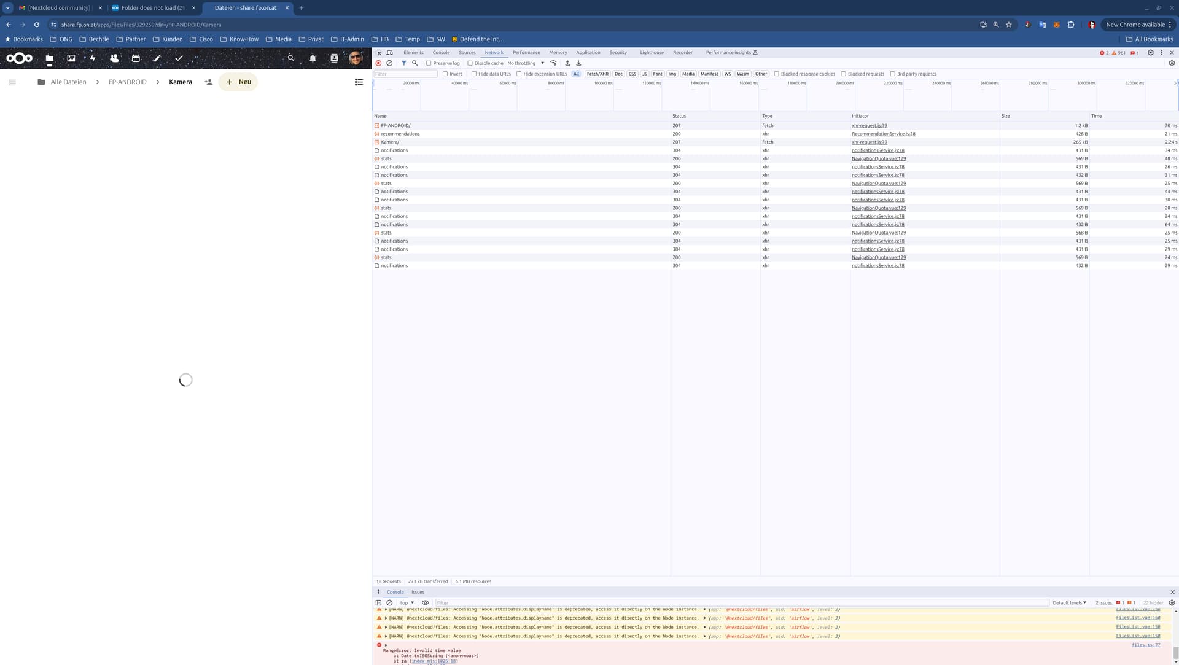Open Nextcloud Files app icon
This screenshot has height=665, width=1179.
tap(50, 58)
